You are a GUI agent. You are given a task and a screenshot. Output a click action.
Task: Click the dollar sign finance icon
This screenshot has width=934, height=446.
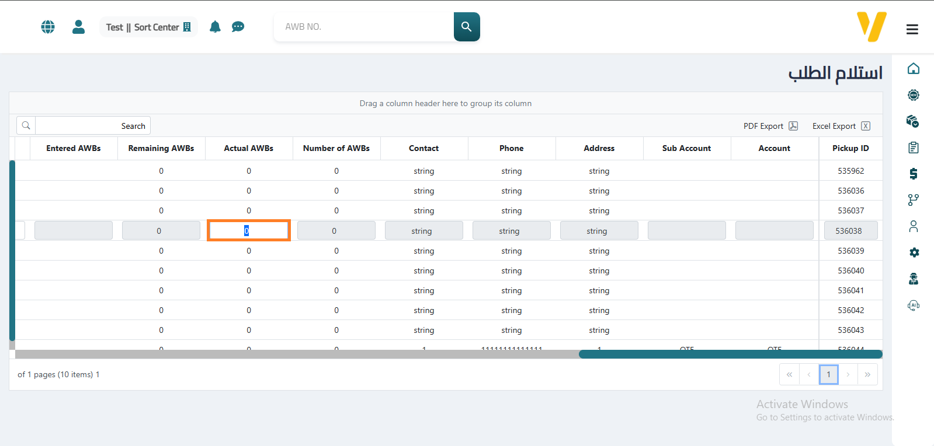pos(914,174)
